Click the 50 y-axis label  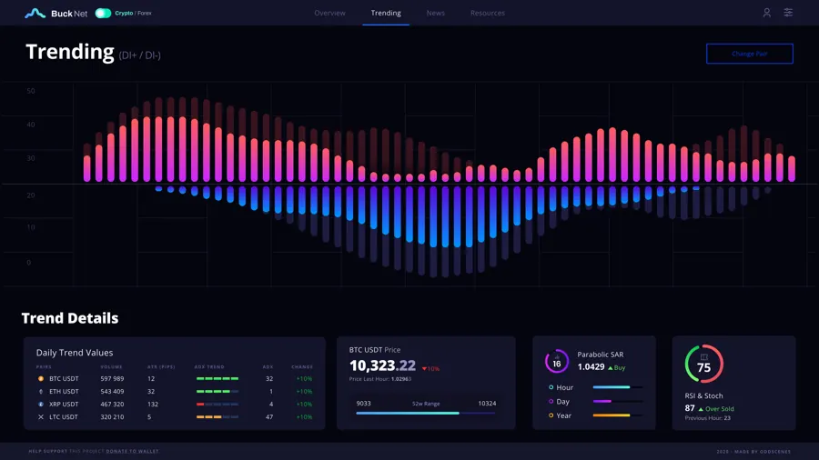coord(31,91)
